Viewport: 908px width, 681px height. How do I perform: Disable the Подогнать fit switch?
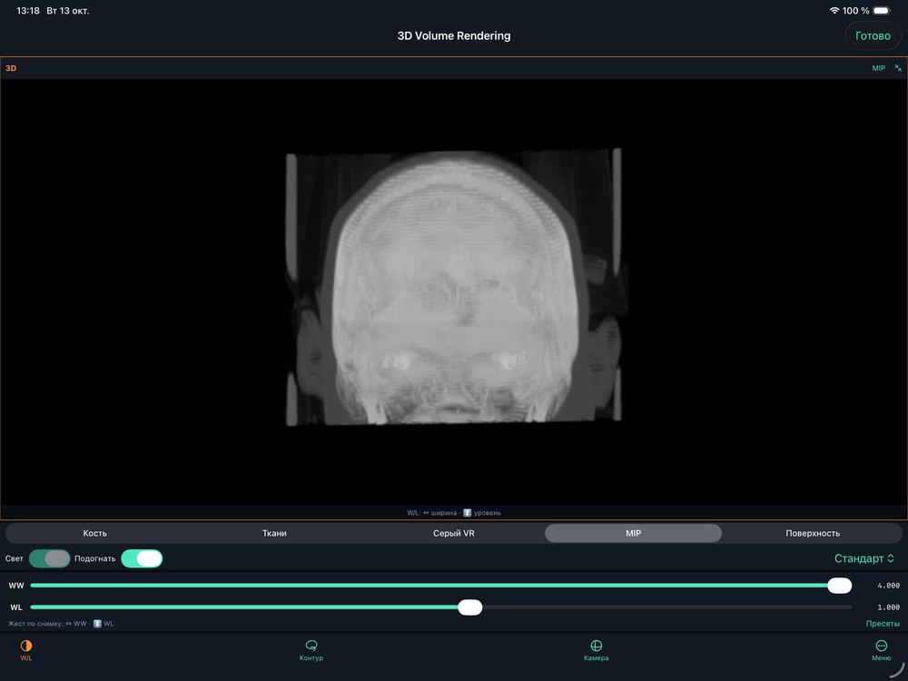[x=142, y=558]
